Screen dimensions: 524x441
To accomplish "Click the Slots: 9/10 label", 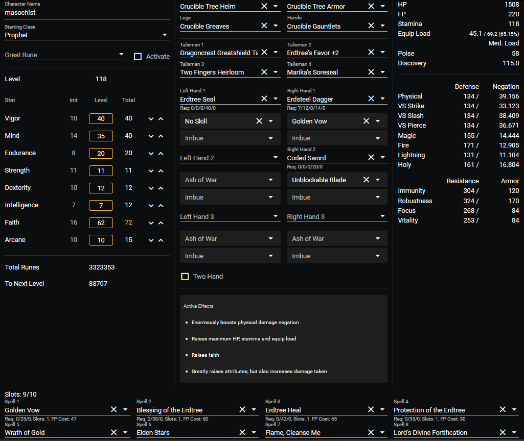I will click(x=21, y=395).
